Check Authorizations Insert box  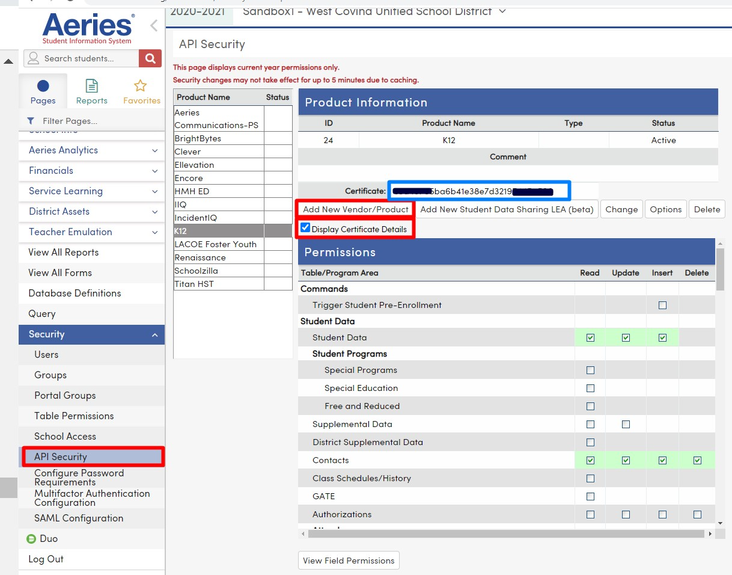tap(662, 514)
